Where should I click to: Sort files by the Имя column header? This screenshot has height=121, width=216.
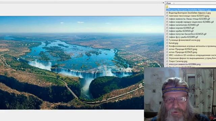(168, 3)
